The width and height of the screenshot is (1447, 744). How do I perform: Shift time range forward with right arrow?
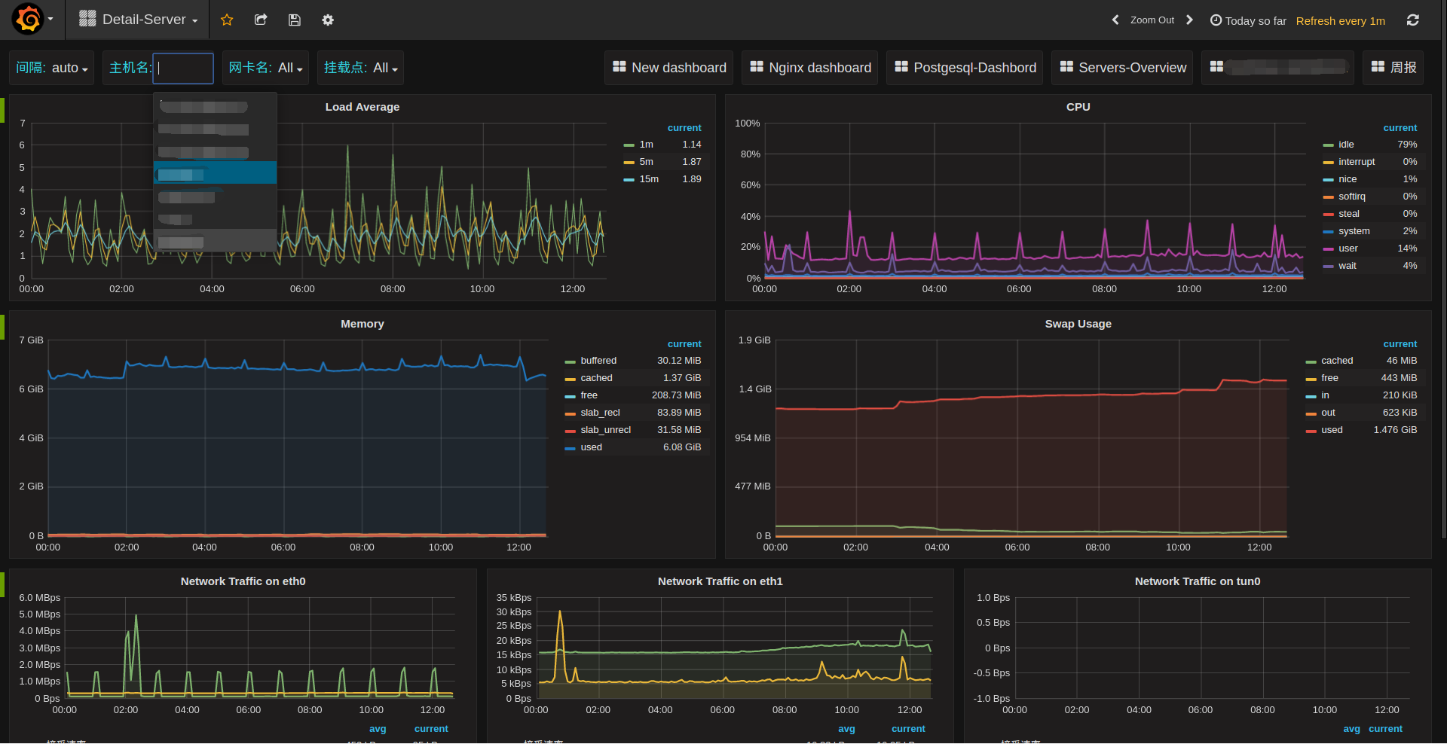pyautogui.click(x=1189, y=20)
